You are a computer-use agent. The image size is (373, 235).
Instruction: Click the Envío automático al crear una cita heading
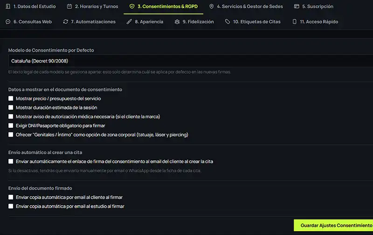[45, 152]
